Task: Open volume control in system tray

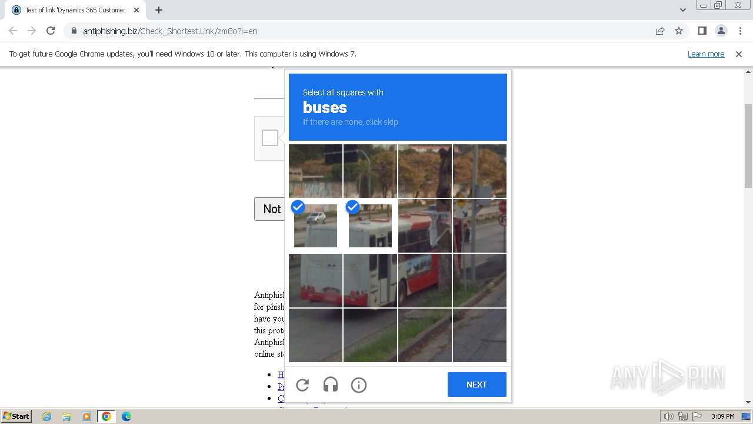Action: point(669,416)
